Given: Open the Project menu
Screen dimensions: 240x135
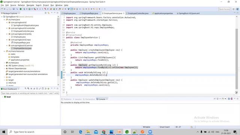Looking at the screenshot, I should [x=46, y=5].
